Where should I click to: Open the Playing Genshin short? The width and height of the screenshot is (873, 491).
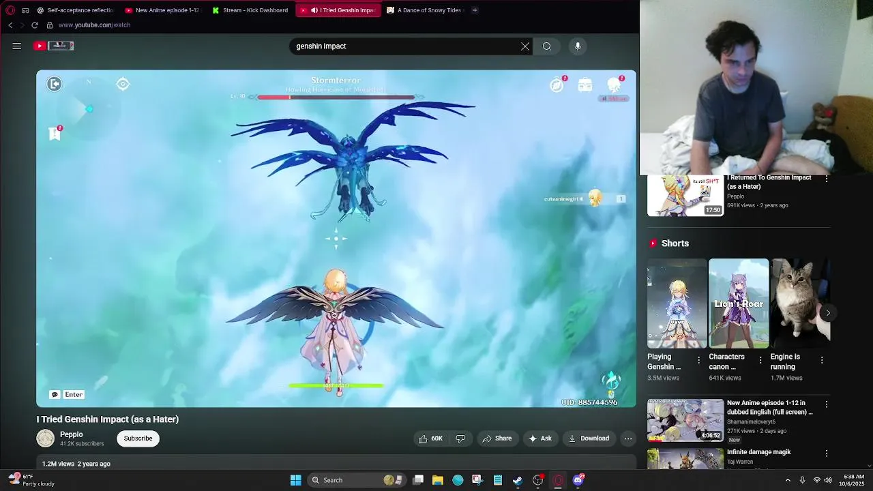click(677, 303)
